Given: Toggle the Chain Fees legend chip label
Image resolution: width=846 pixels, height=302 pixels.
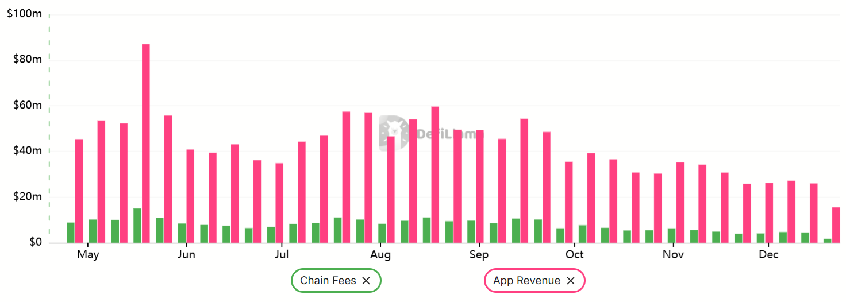Looking at the screenshot, I should coord(328,281).
